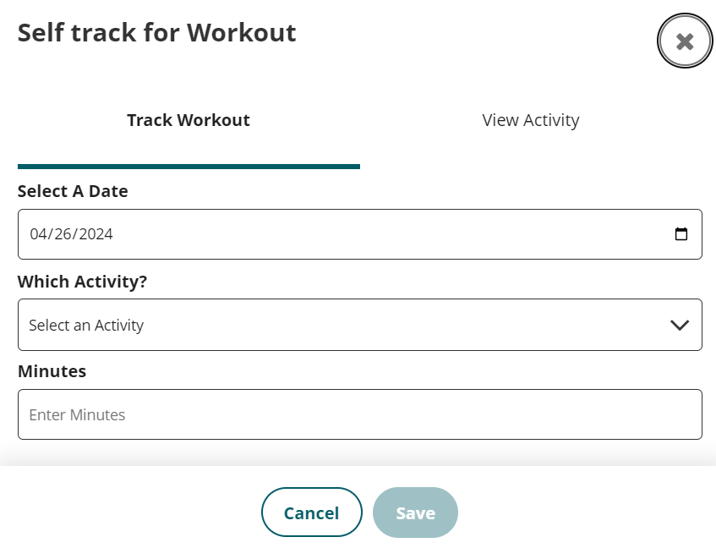Click the Enter Minutes input field
Viewport: 716px width, 548px height.
pos(360,414)
